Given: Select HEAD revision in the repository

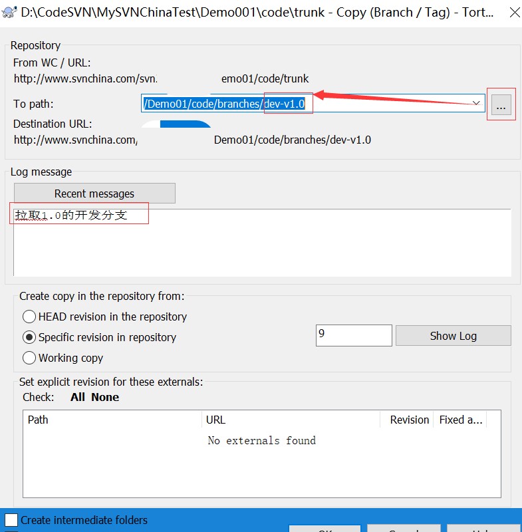Looking at the screenshot, I should (29, 317).
